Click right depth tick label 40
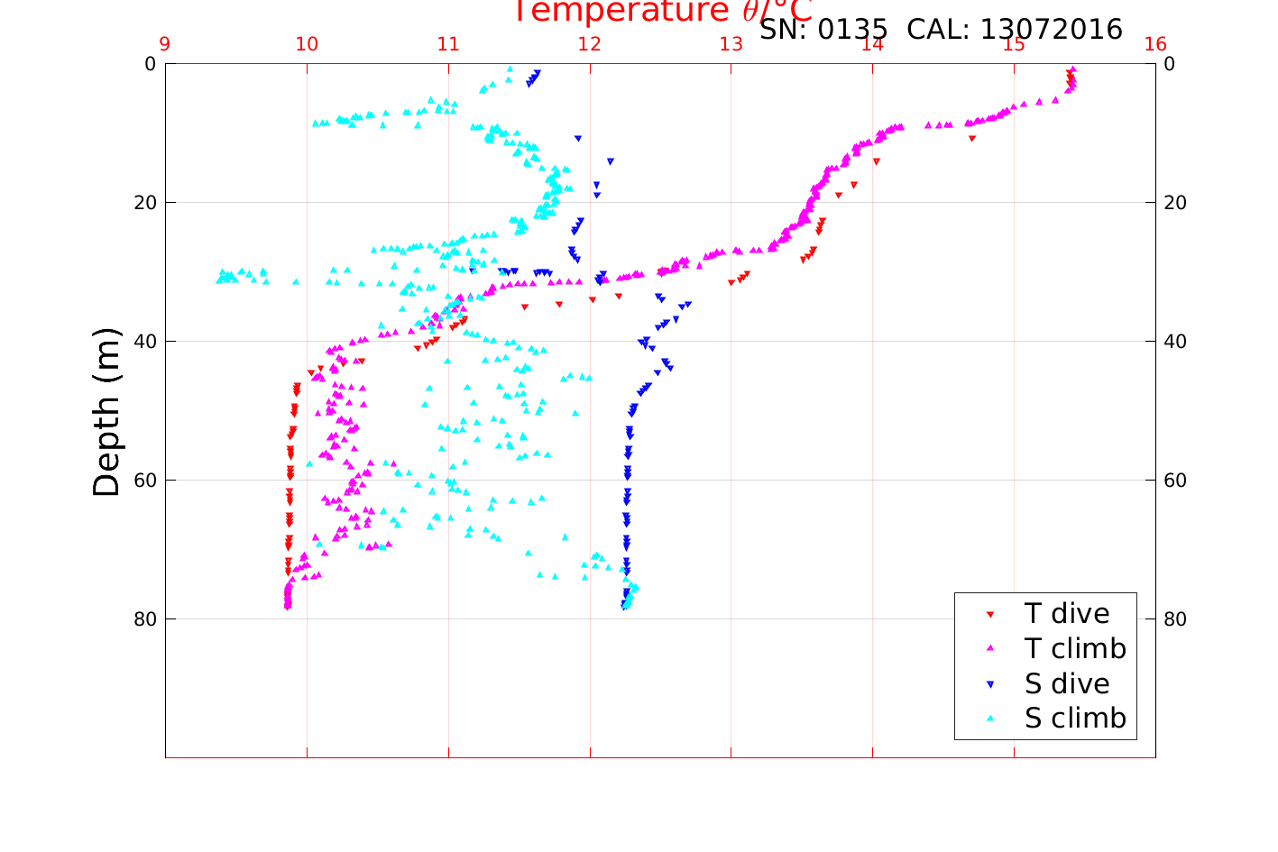Image resolution: width=1278 pixels, height=852 pixels. [x=1175, y=342]
